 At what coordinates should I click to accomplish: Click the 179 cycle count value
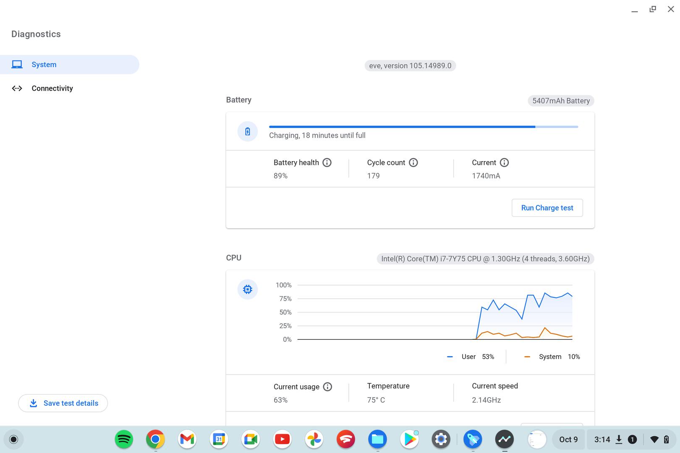[374, 176]
